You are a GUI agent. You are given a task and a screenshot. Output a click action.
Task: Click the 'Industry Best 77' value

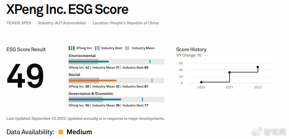tap(135, 106)
